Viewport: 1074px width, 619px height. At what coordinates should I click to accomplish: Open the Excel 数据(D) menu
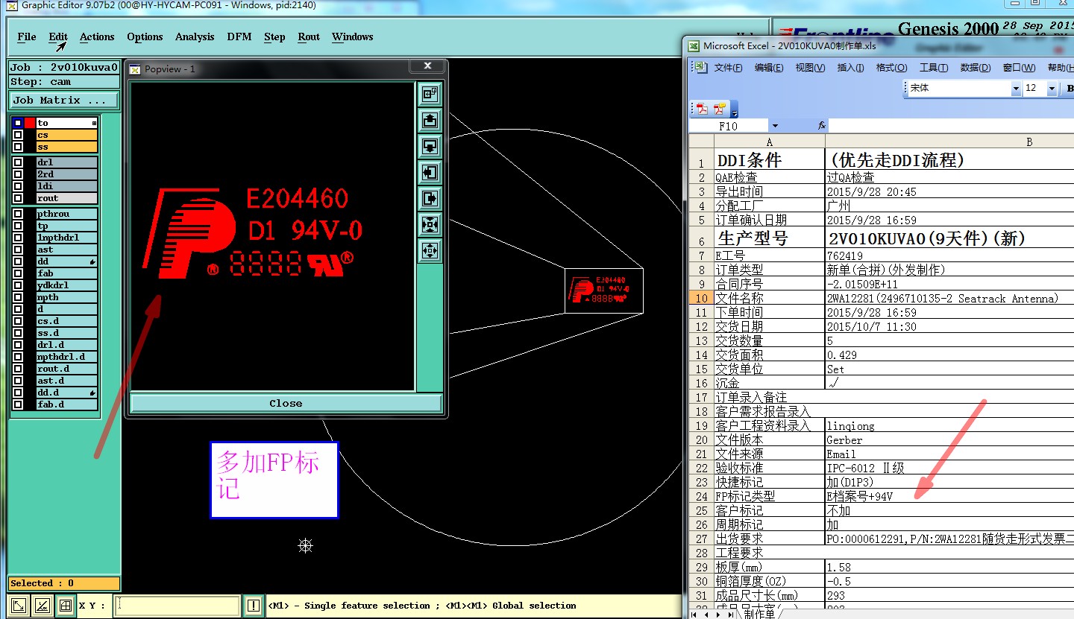tap(975, 68)
